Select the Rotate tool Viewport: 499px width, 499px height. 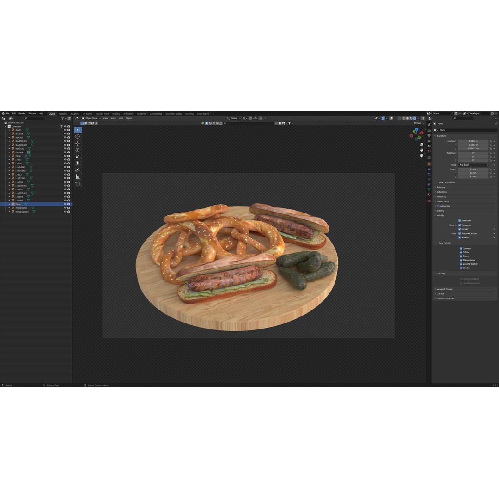[x=78, y=150]
